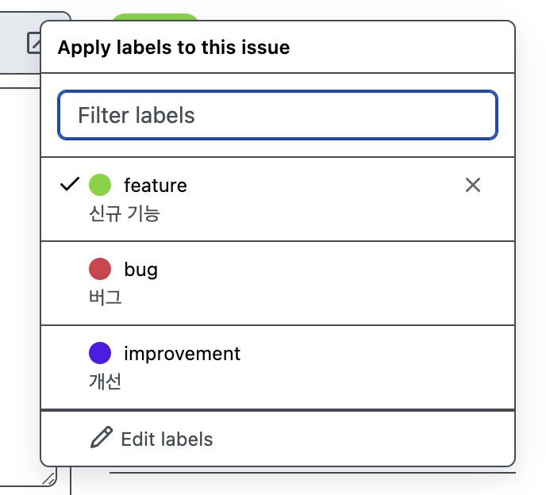Screen dimensions: 546x495
Task: Click the 신규 기능 description text
Action: [x=125, y=213]
